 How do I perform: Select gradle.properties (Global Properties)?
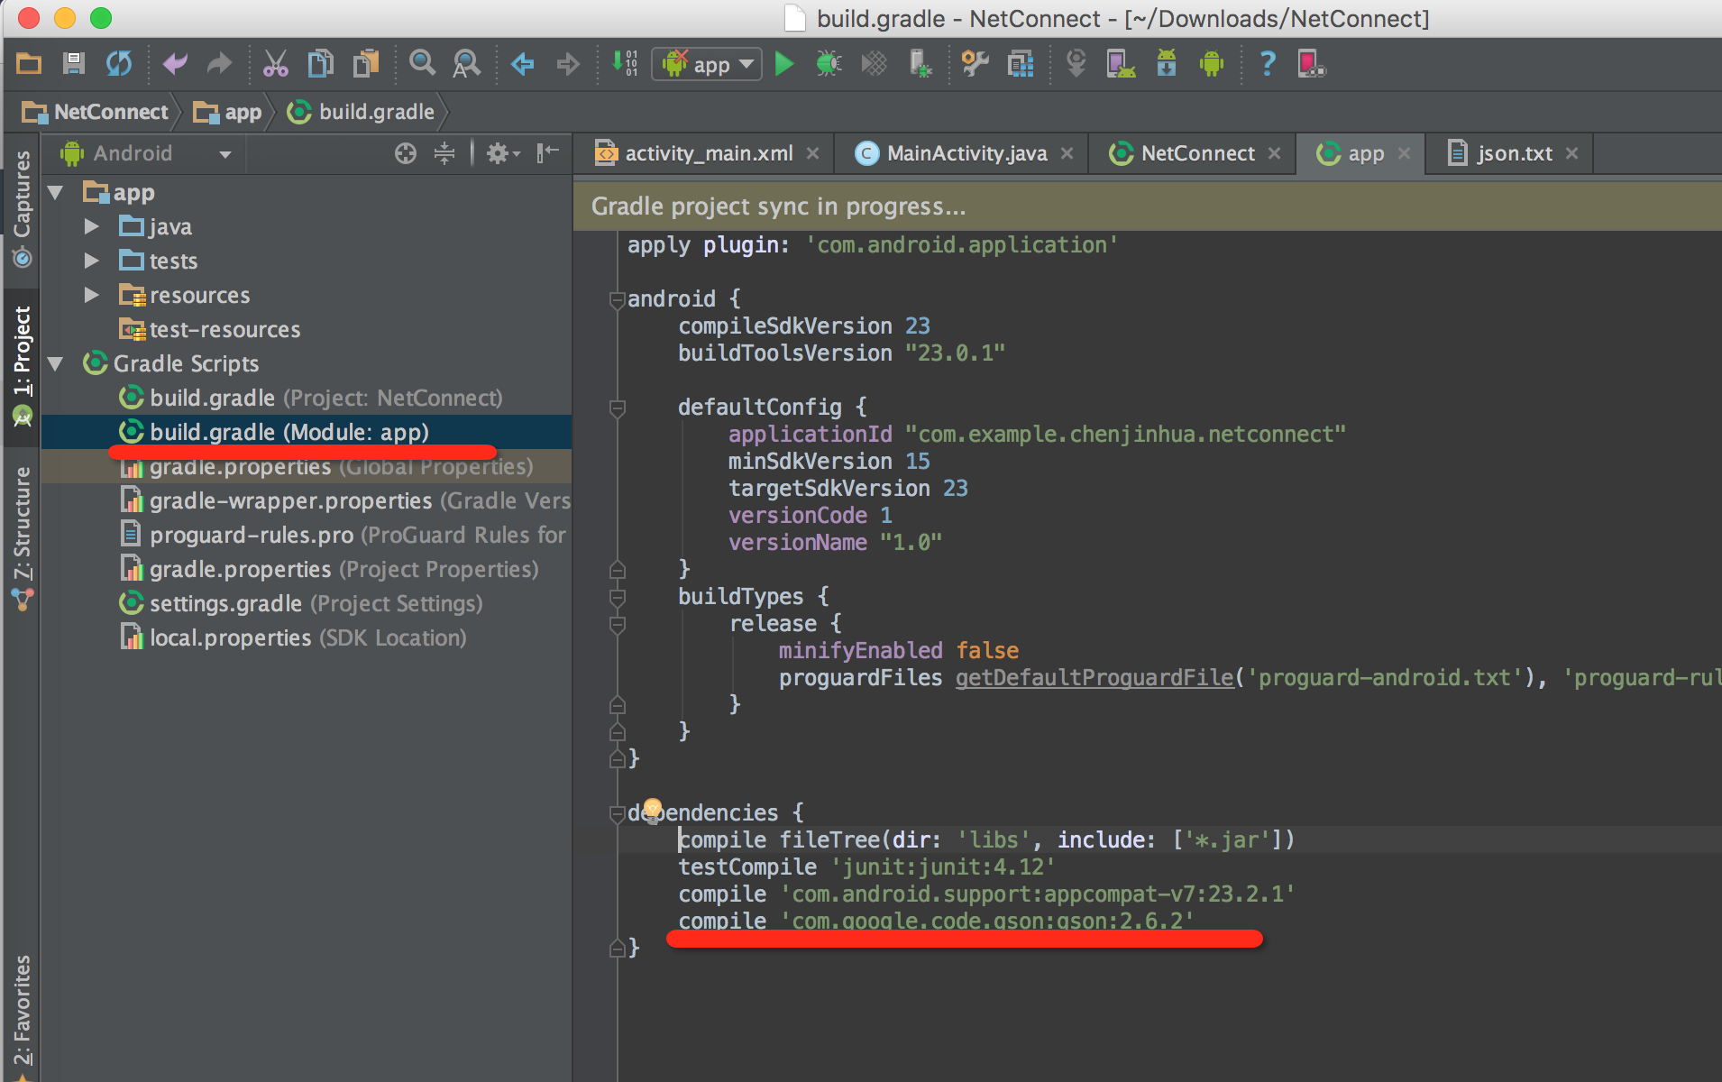[327, 466]
